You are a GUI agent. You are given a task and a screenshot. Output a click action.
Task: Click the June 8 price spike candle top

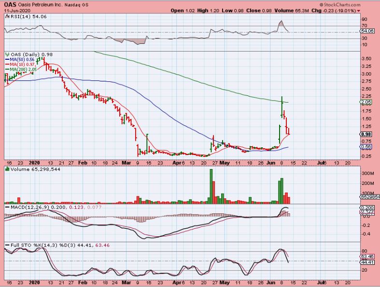pyautogui.click(x=282, y=97)
